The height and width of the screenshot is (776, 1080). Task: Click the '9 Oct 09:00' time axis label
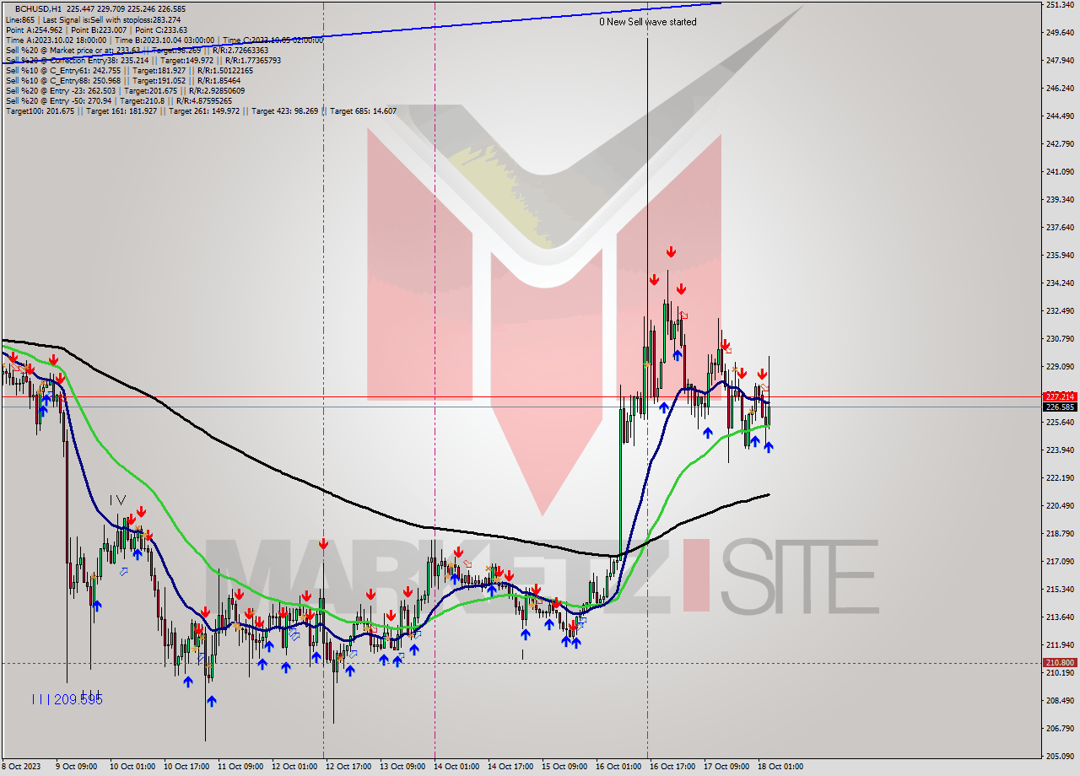[76, 768]
